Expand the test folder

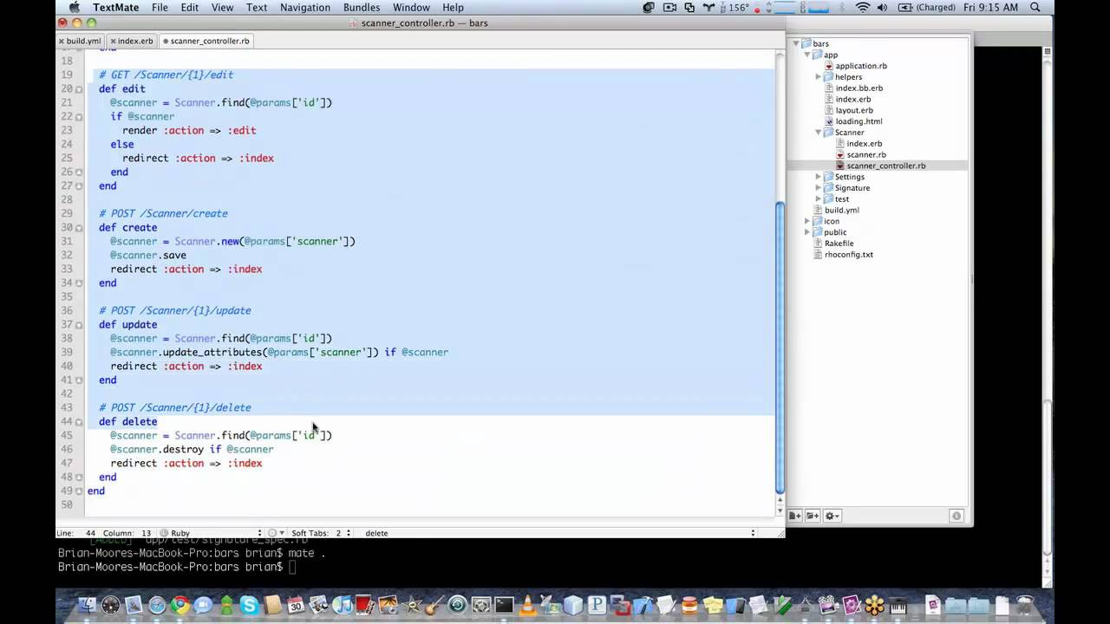click(818, 199)
